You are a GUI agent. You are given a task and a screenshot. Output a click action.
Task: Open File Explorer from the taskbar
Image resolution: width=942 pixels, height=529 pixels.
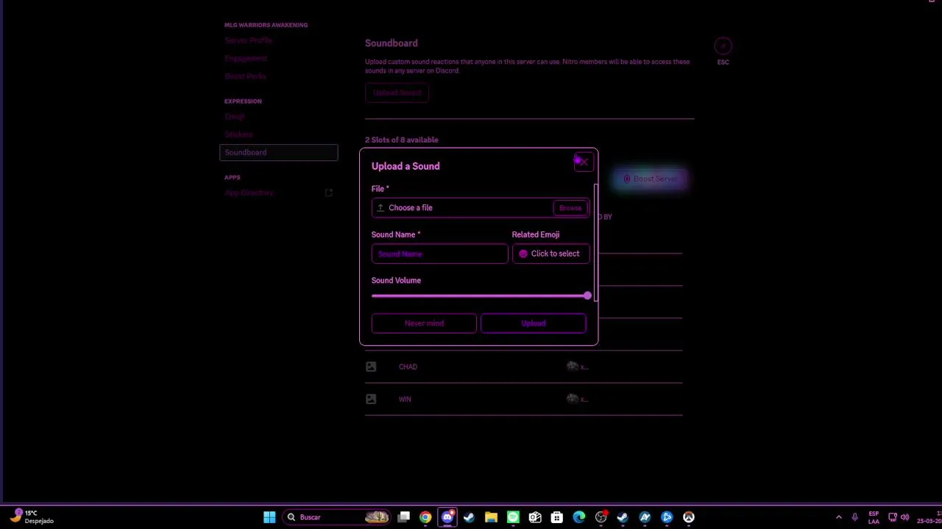(x=491, y=517)
